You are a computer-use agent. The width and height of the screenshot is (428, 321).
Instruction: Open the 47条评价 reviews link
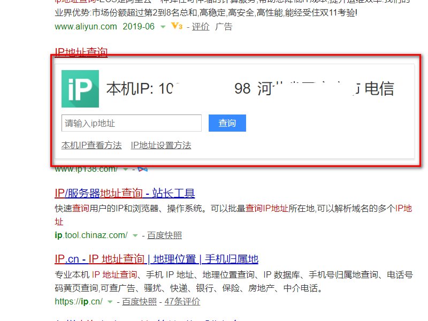[x=182, y=301]
